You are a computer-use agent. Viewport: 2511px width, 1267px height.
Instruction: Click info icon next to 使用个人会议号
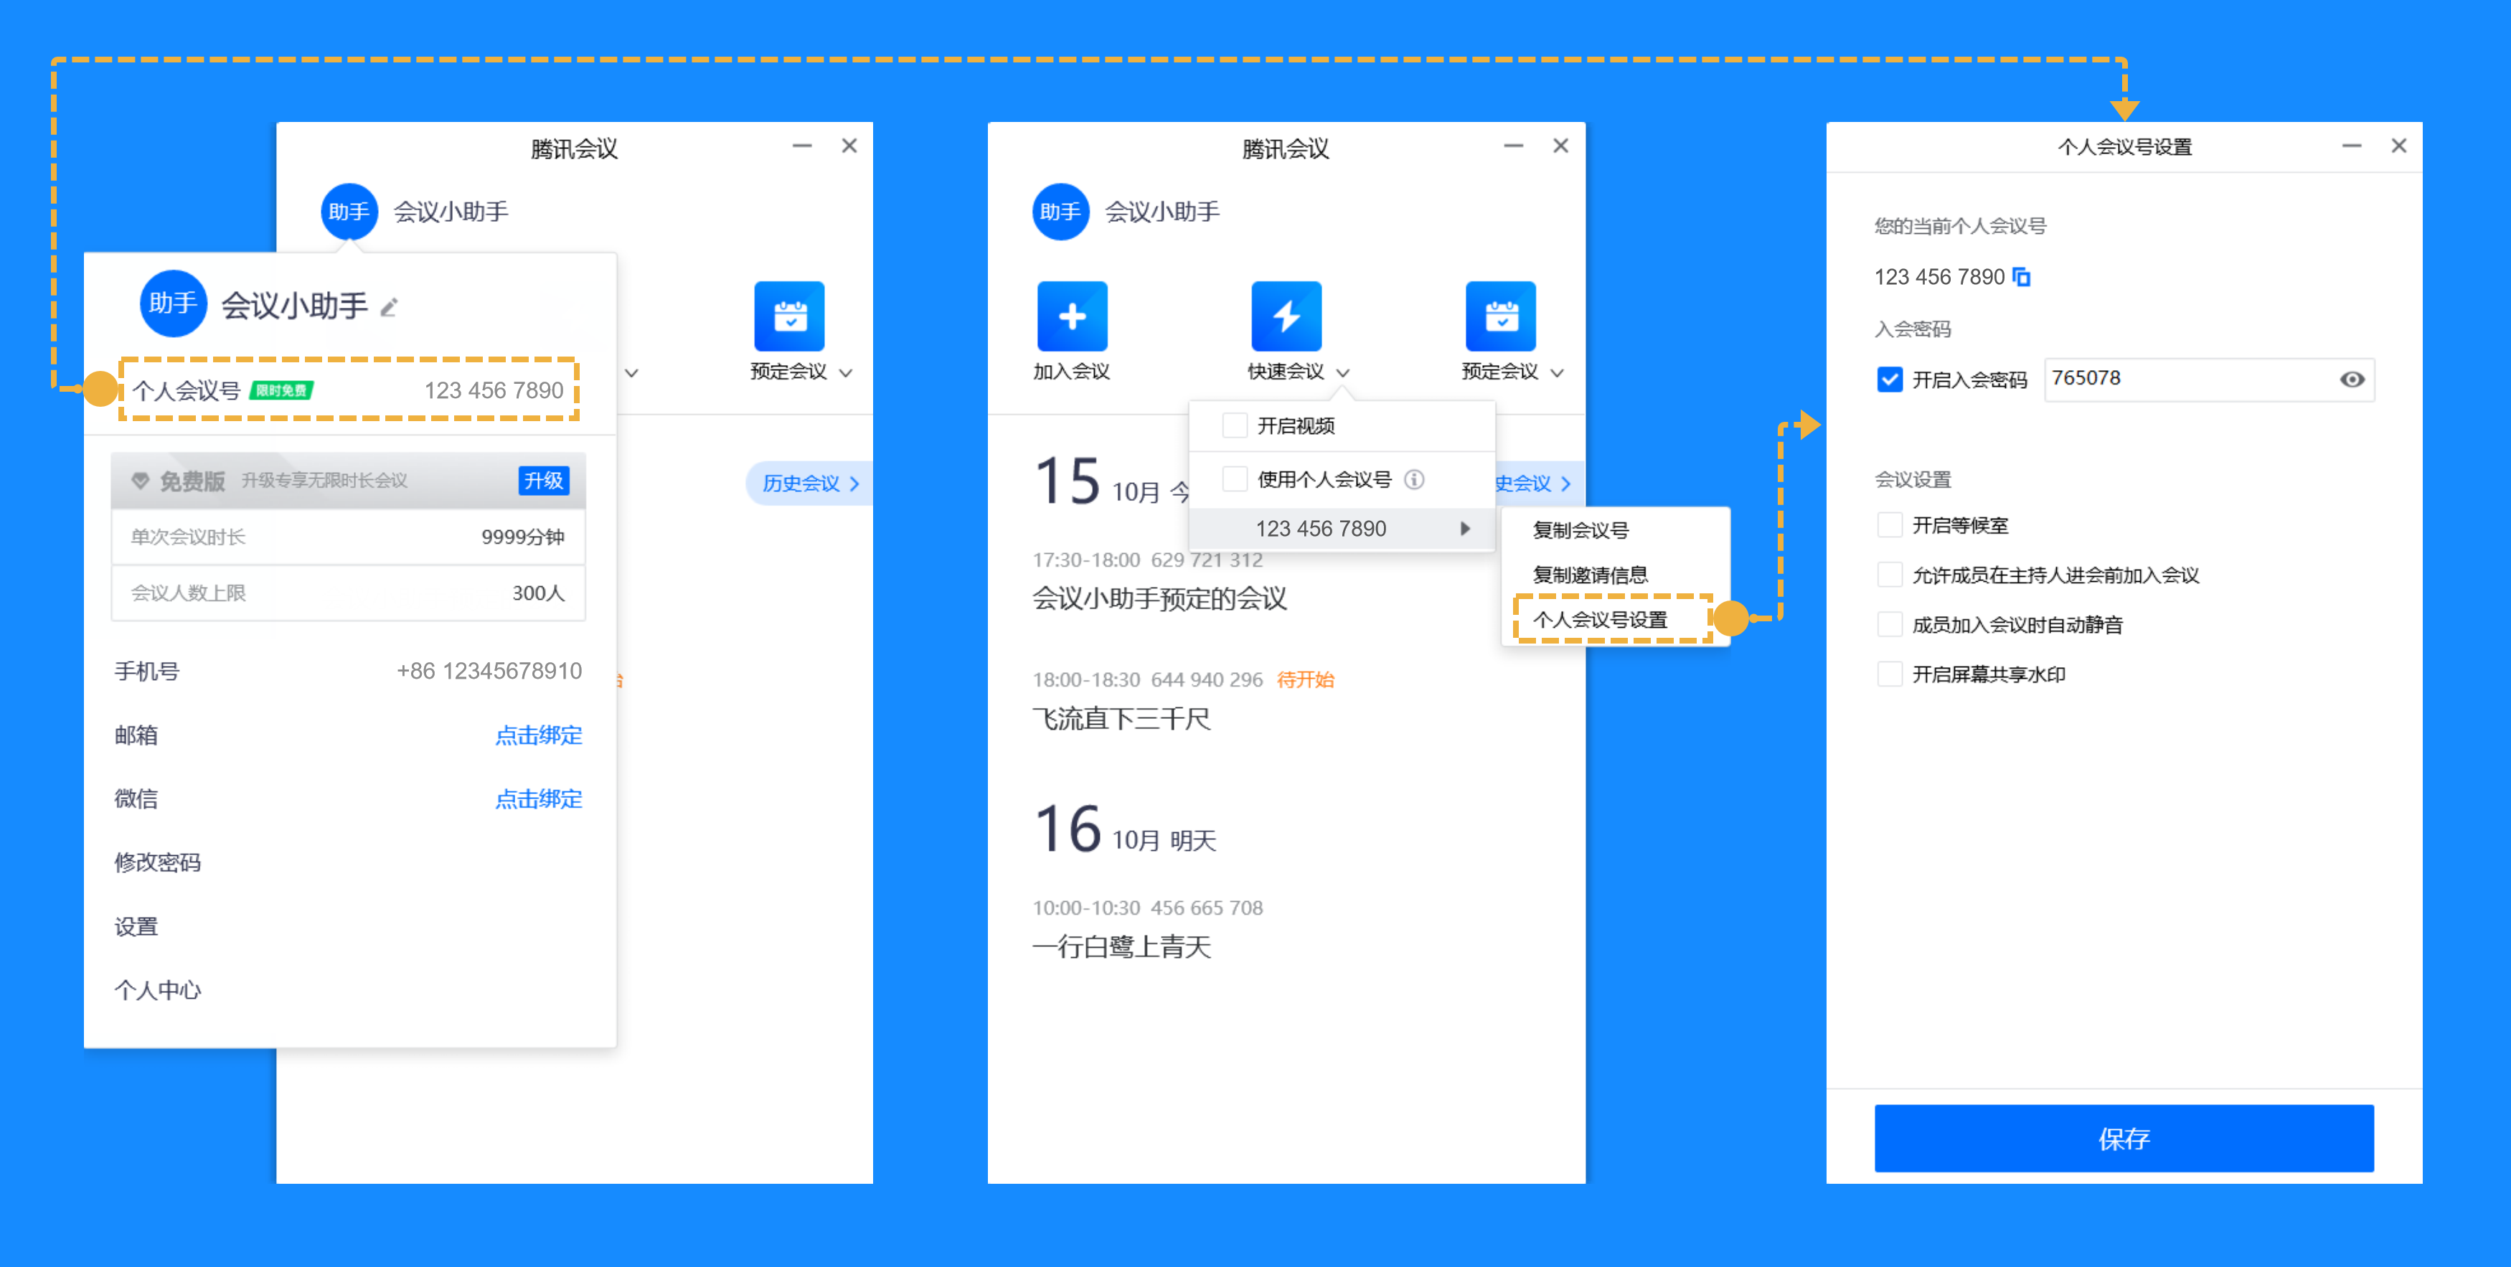(1413, 479)
